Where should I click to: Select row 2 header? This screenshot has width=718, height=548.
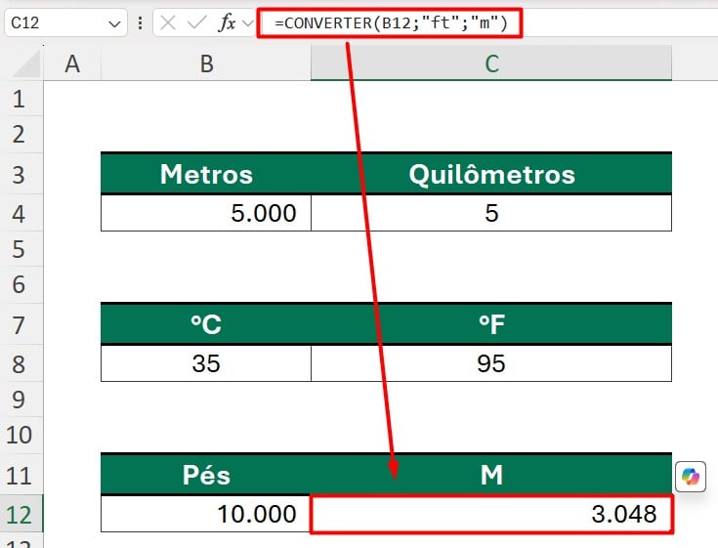click(x=21, y=135)
